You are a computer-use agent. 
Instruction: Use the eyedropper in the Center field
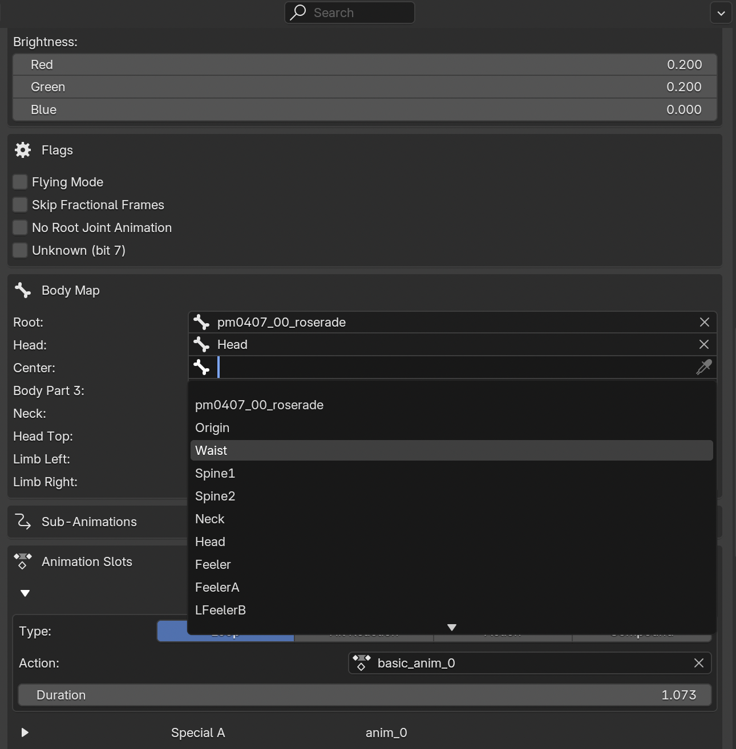pos(704,367)
